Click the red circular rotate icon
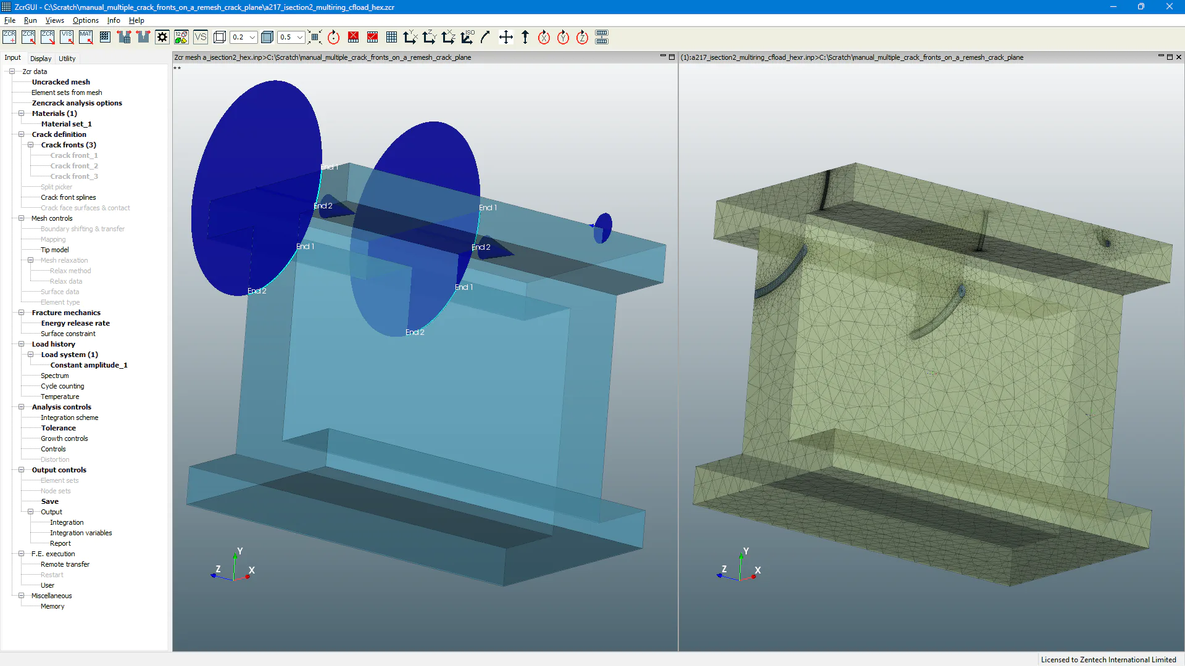The width and height of the screenshot is (1185, 666). click(x=334, y=37)
